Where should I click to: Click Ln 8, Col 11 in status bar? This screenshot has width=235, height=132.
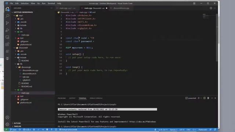pos(163,129)
